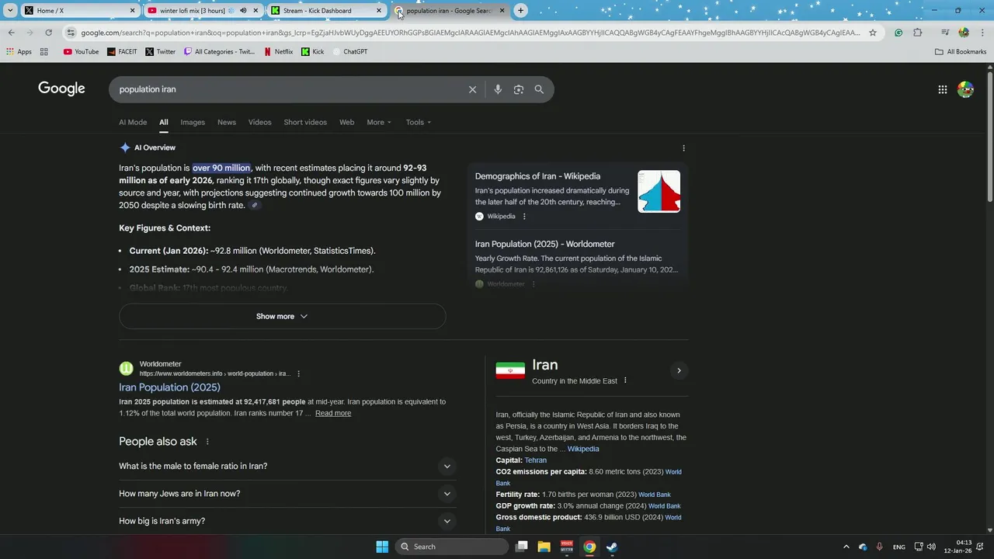The height and width of the screenshot is (559, 994).
Task: Open tab search dropdown in Chrome
Action: tap(9, 11)
